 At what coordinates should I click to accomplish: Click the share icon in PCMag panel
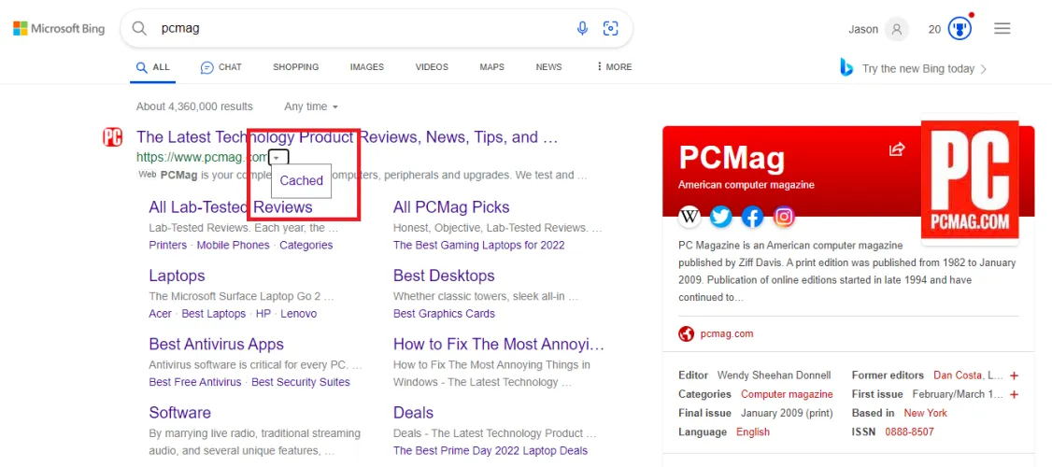point(897,149)
